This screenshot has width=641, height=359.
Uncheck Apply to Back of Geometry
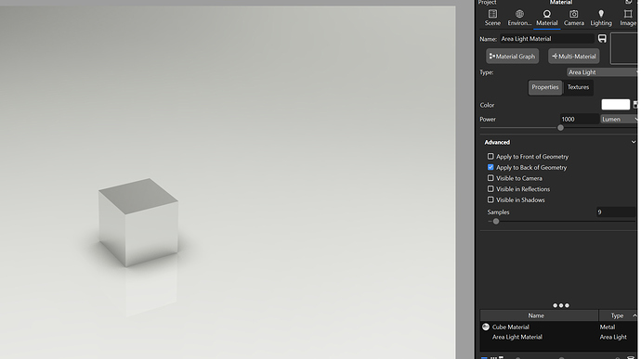(491, 168)
